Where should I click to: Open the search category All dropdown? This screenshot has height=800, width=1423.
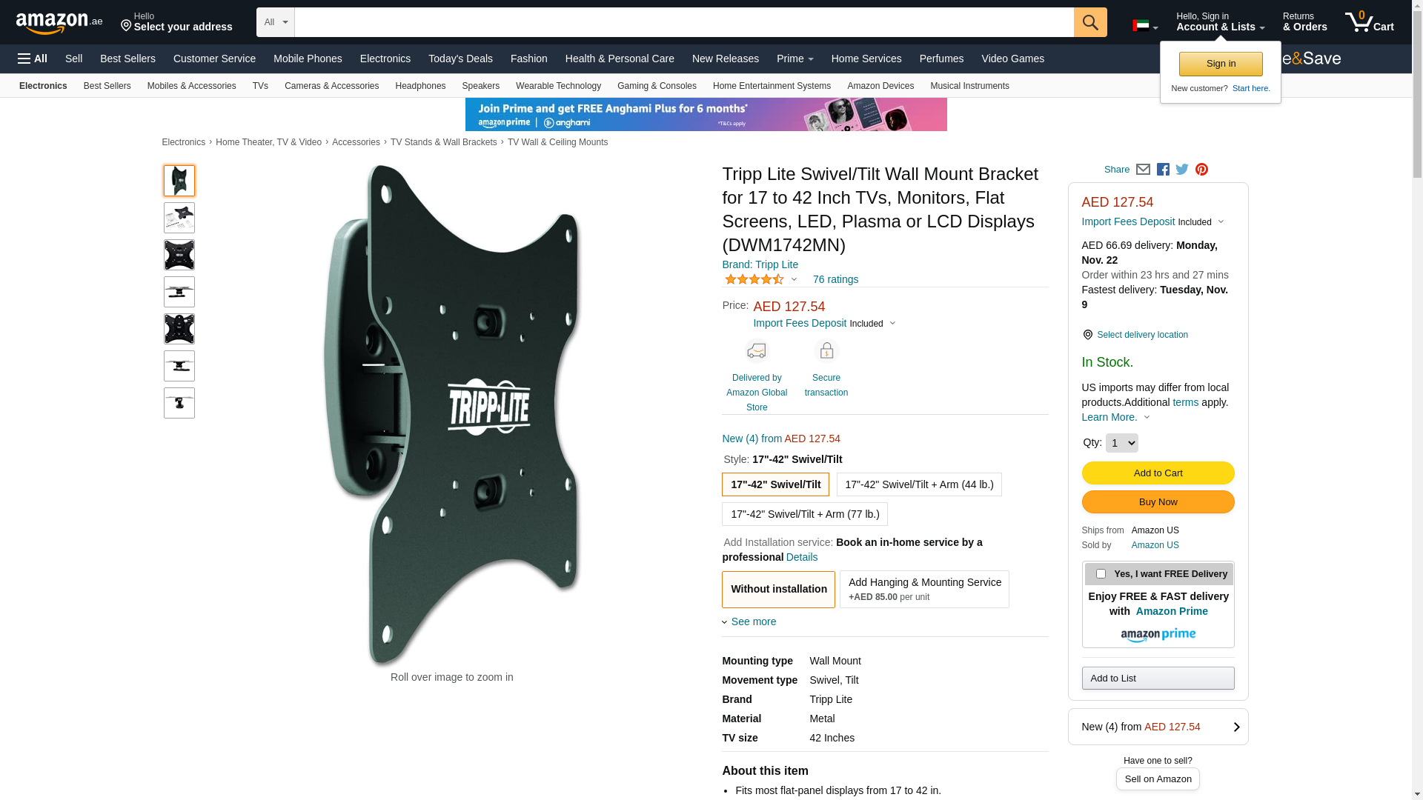click(x=276, y=22)
